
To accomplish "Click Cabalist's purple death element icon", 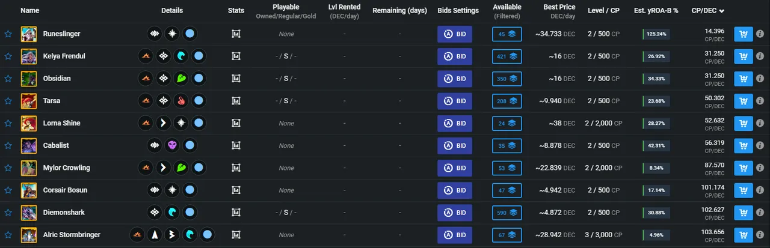I will click(172, 145).
